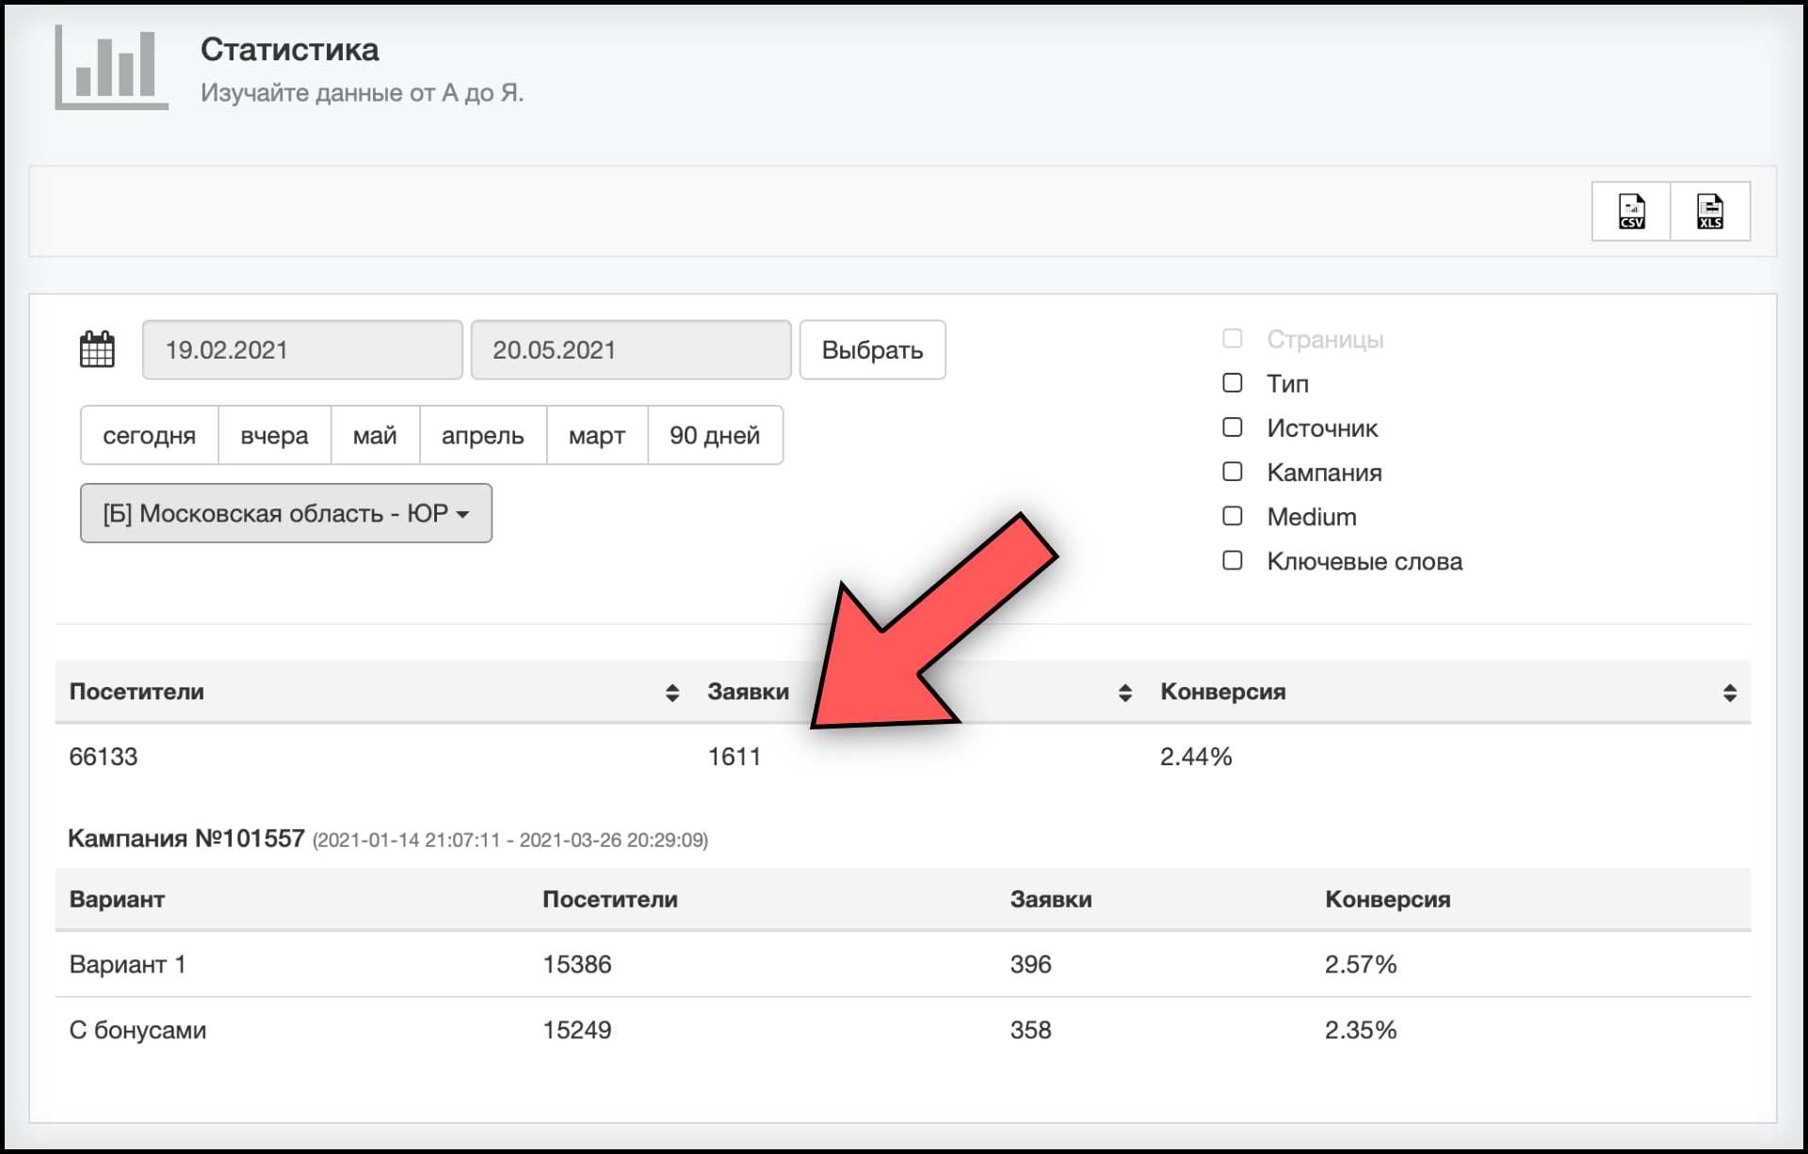
Task: Select the вчера period
Action: [274, 435]
